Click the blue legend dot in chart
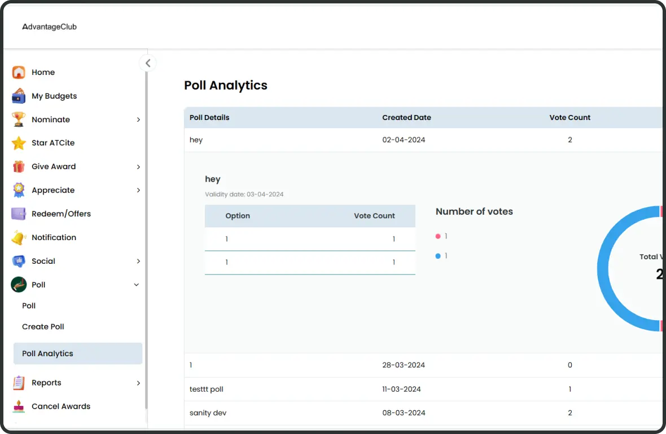The image size is (666, 434). 438,256
